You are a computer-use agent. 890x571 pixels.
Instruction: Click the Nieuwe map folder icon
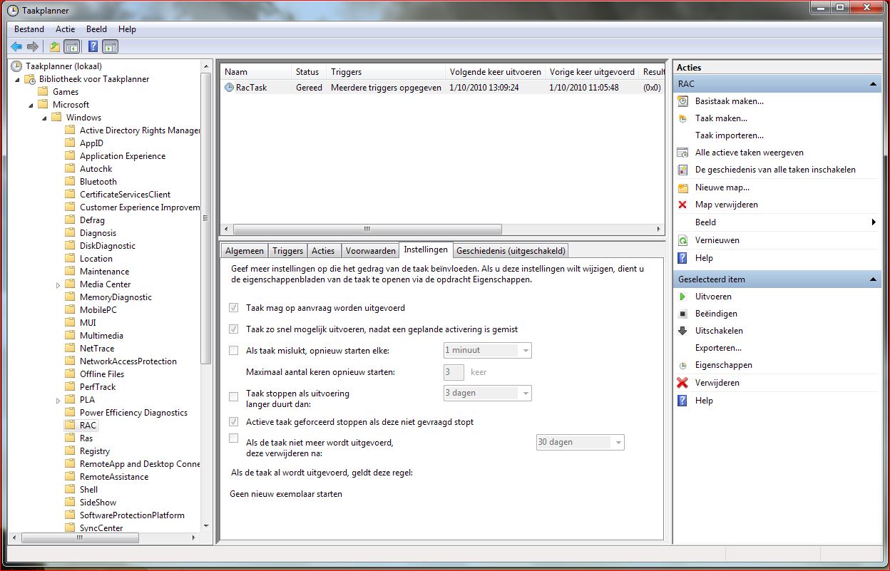point(682,187)
